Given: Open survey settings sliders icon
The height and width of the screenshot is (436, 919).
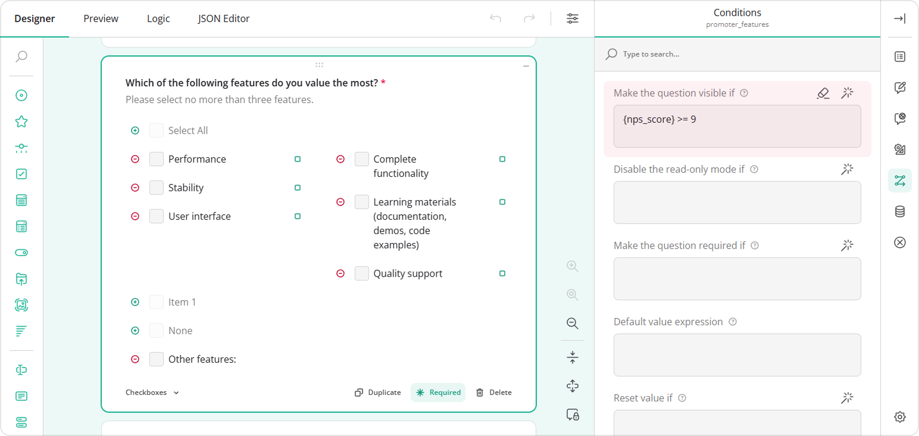Looking at the screenshot, I should pyautogui.click(x=573, y=18).
